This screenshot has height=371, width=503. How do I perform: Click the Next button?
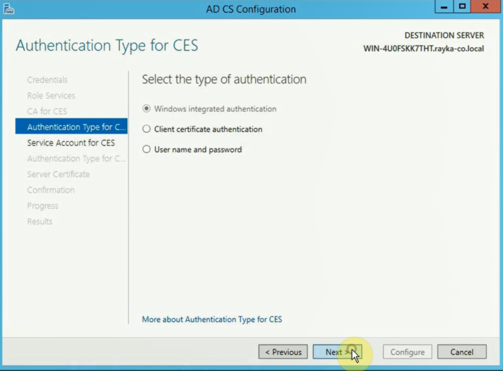(x=337, y=352)
